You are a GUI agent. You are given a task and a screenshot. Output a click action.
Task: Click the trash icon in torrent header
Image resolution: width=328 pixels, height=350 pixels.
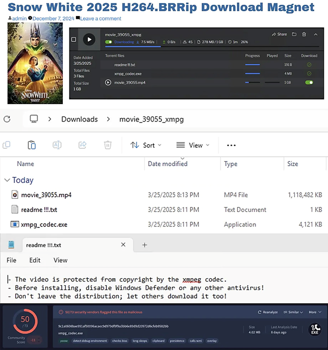pyautogui.click(x=304, y=34)
